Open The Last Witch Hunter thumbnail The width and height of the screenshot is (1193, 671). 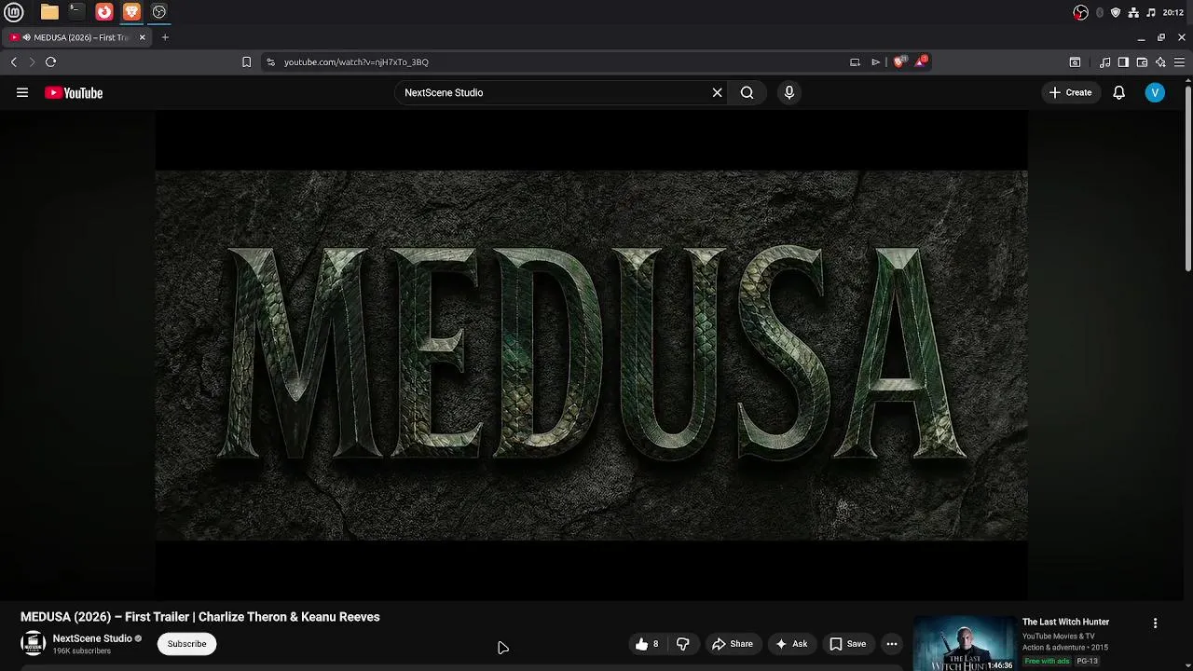[x=964, y=643]
